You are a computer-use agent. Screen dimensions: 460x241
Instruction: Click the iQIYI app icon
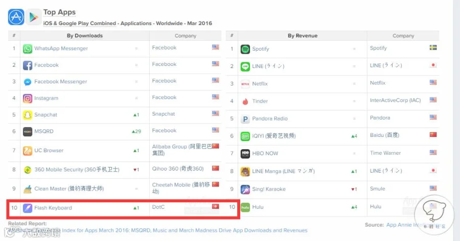(x=245, y=136)
